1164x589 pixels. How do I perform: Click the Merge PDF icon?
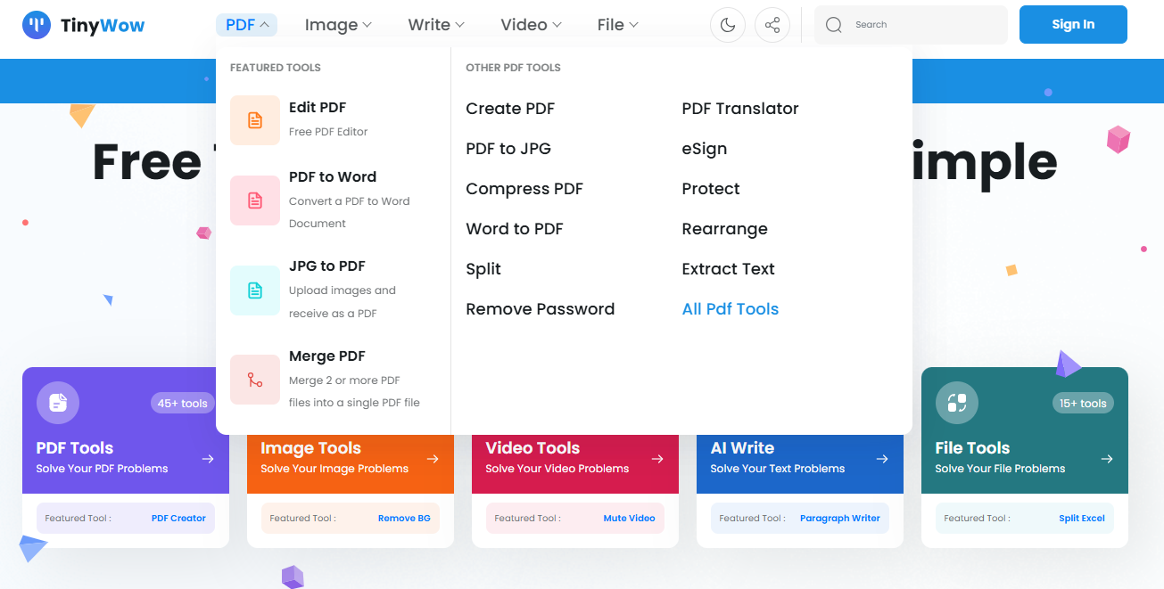click(x=255, y=380)
